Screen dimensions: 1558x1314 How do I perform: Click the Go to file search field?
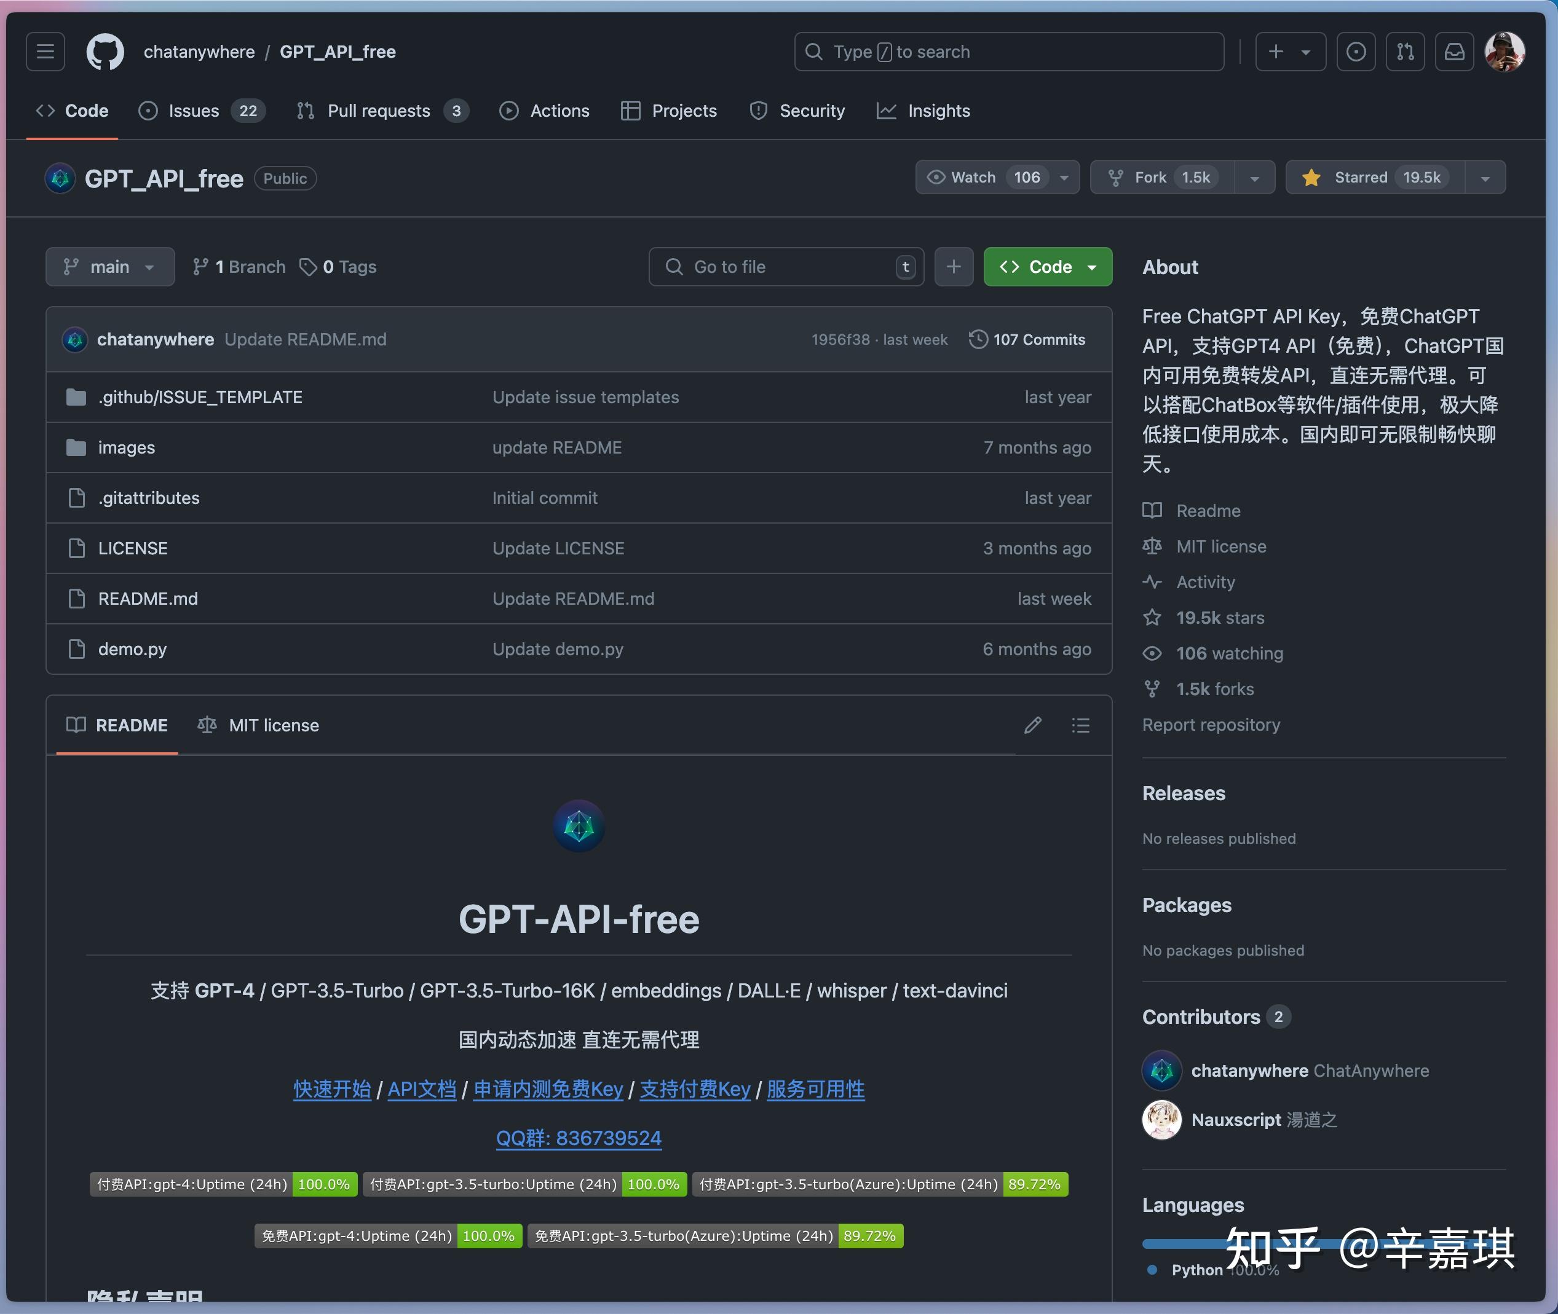pyautogui.click(x=786, y=266)
